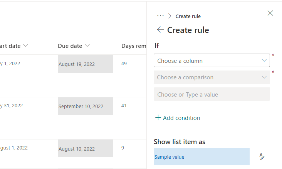The width and height of the screenshot is (282, 169).
Task: Close the Create rule panel
Action: [x=270, y=13]
